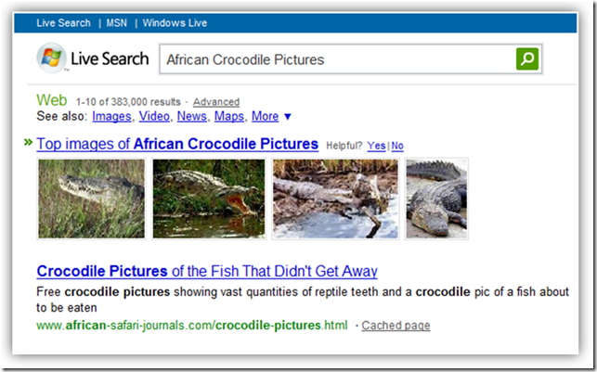
Task: Open the Advanced search link
Action: pyautogui.click(x=215, y=102)
